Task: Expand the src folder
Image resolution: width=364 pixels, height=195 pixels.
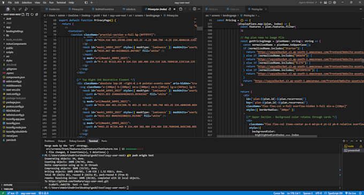Action: coord(21,56)
